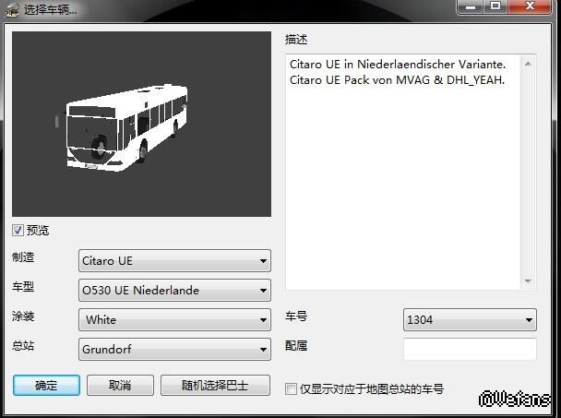Close the vehicle selection dialog
The height and width of the screenshot is (418, 561).
click(x=530, y=6)
